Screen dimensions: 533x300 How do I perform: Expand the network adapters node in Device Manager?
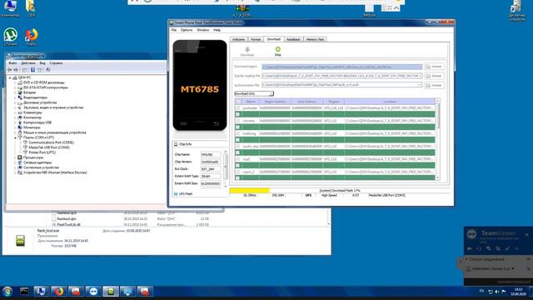[x=15, y=162]
